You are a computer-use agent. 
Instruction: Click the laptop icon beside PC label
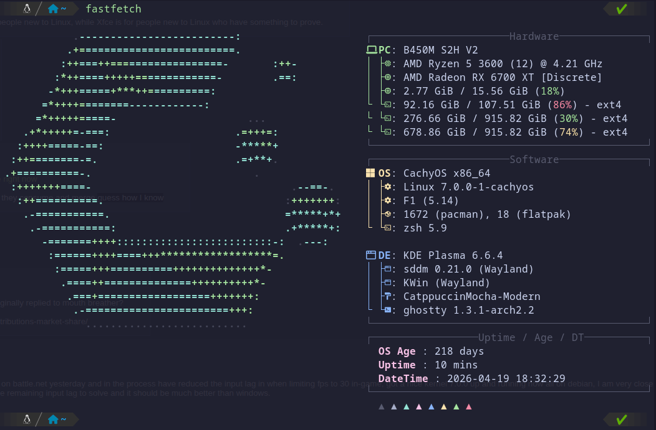tap(372, 50)
